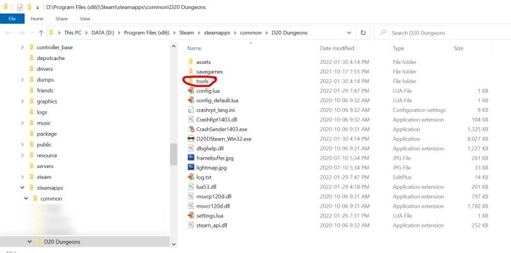Click the CrashSender1403.exe application icon
Image resolution: width=511 pixels, height=253 pixels.
point(191,129)
